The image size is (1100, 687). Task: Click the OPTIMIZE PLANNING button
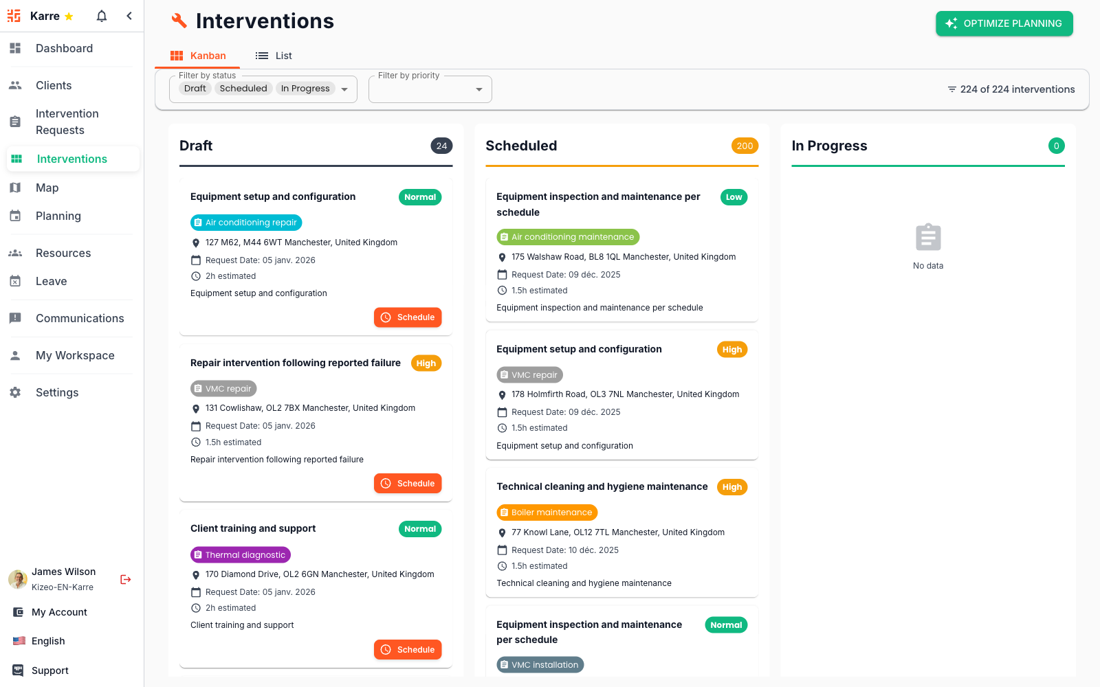[1004, 23]
